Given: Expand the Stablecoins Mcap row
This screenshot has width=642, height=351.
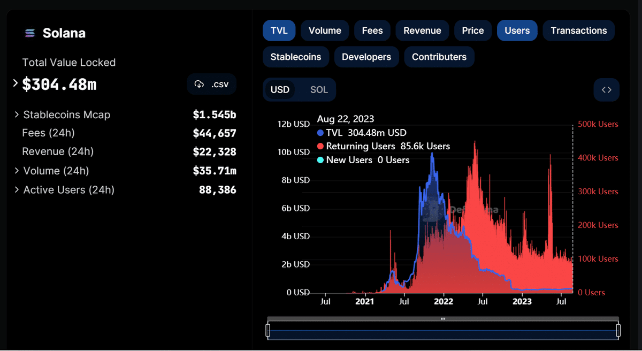Looking at the screenshot, I should point(17,115).
